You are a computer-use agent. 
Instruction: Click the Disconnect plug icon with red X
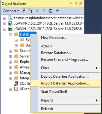click(31, 11)
